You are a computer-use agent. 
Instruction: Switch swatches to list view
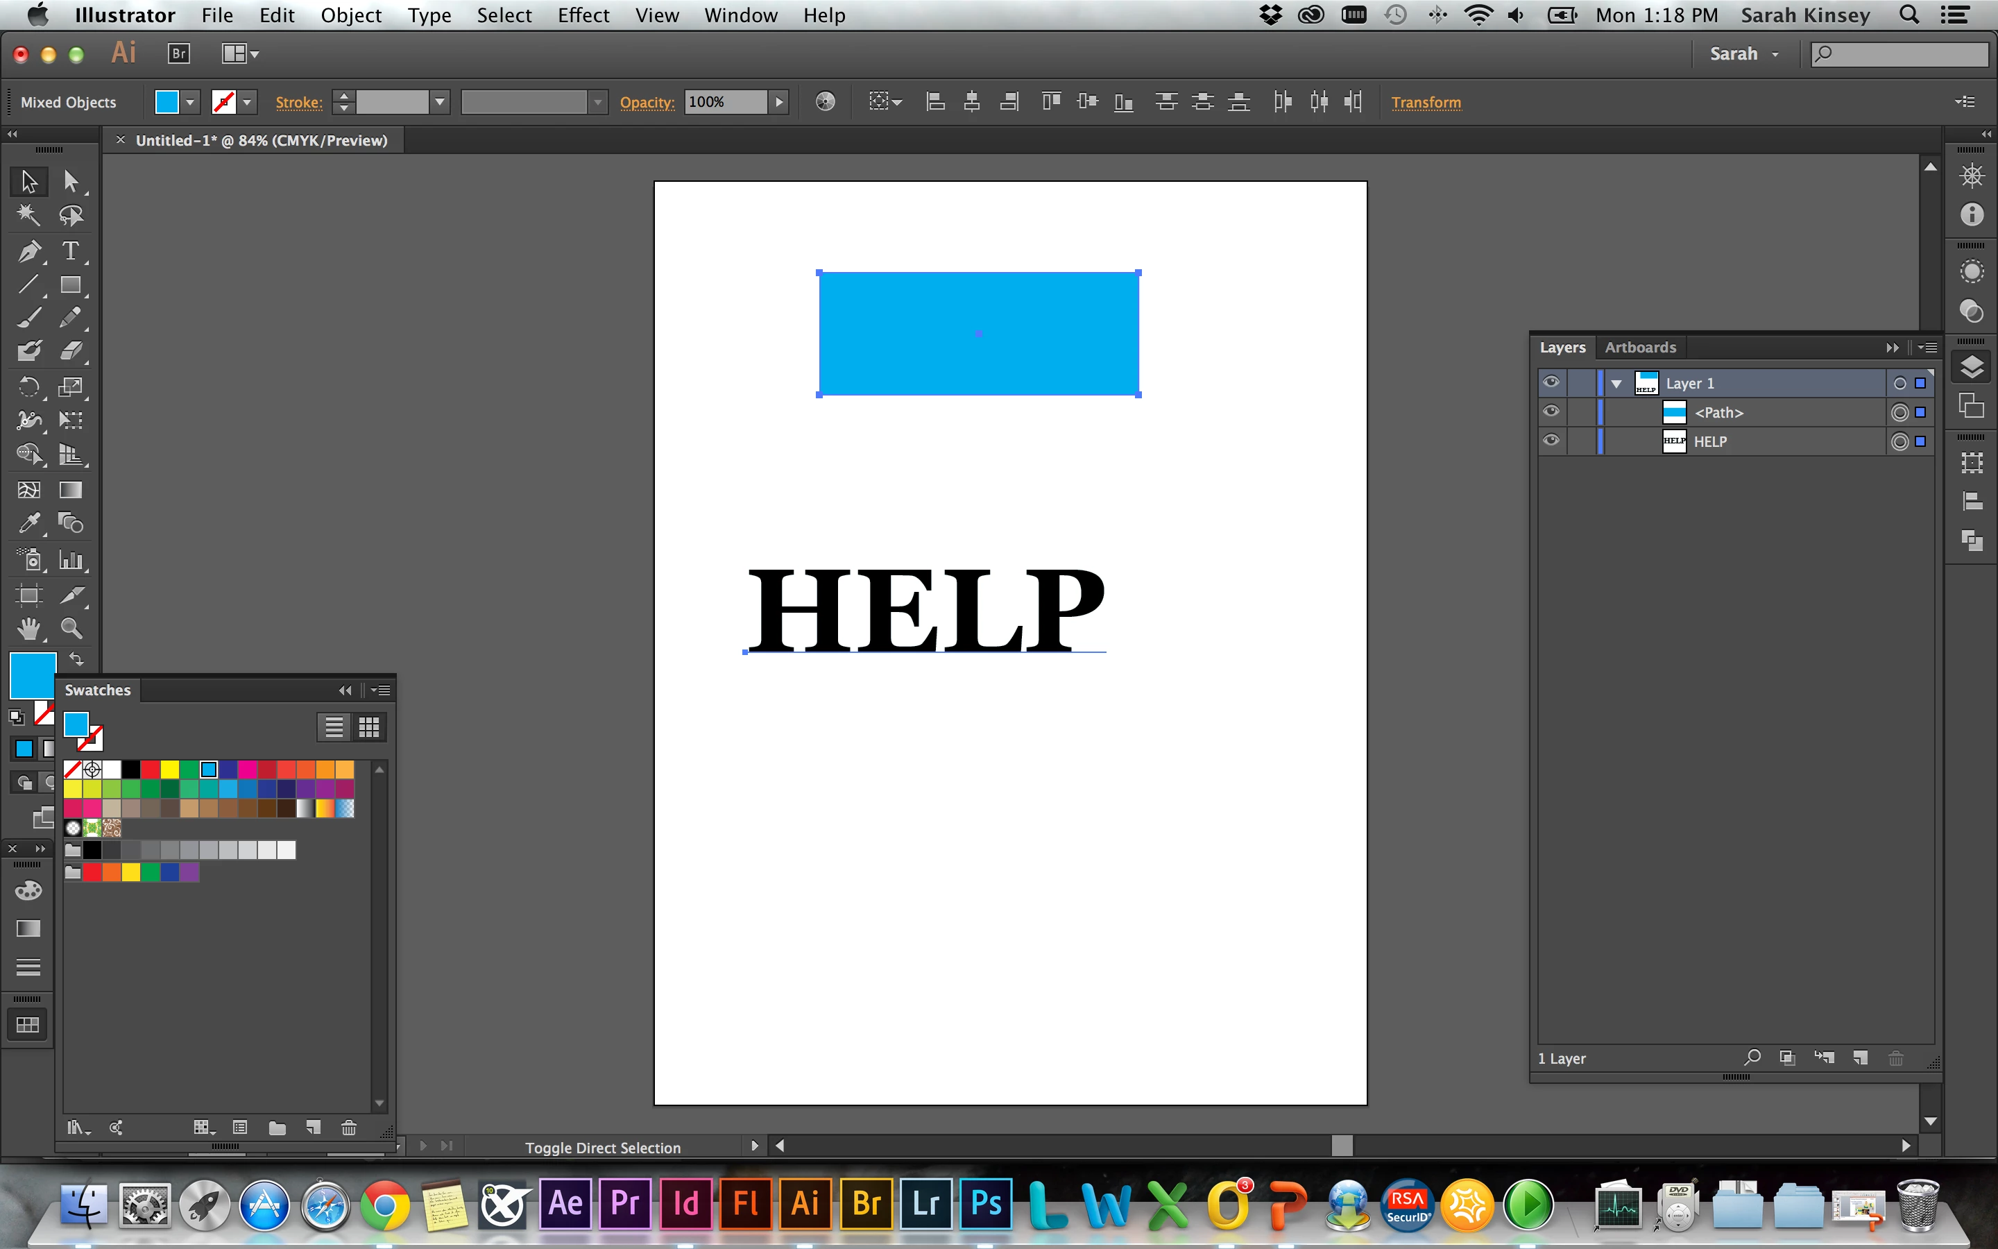[334, 727]
